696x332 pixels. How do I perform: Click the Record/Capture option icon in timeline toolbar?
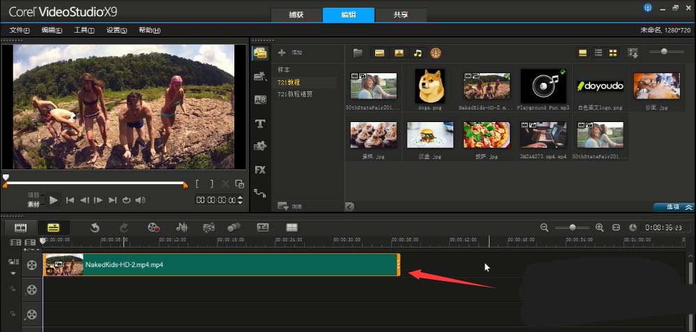point(154,227)
